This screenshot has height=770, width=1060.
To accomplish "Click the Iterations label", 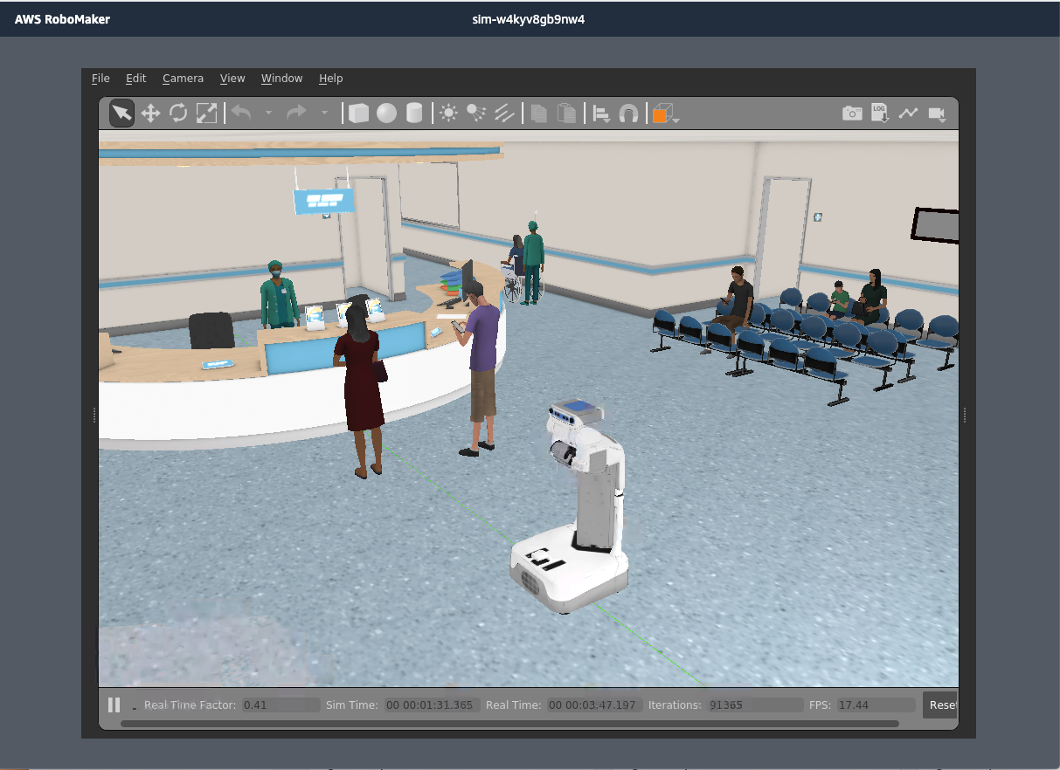I will pos(675,705).
